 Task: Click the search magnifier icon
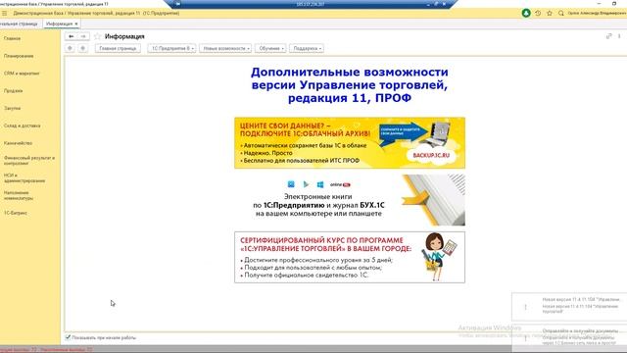pyautogui.click(x=561, y=13)
